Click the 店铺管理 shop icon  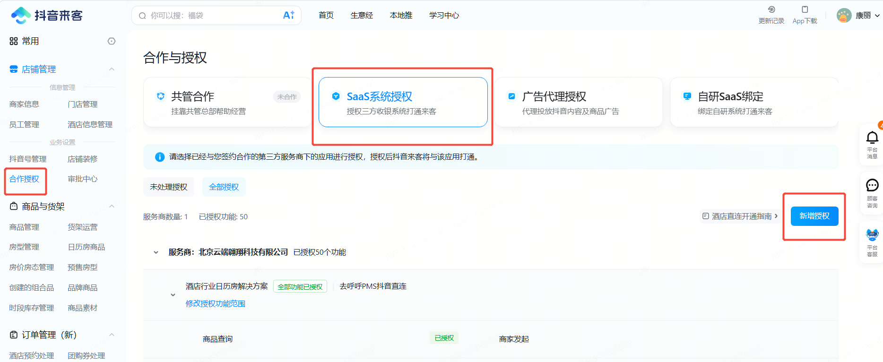click(14, 69)
